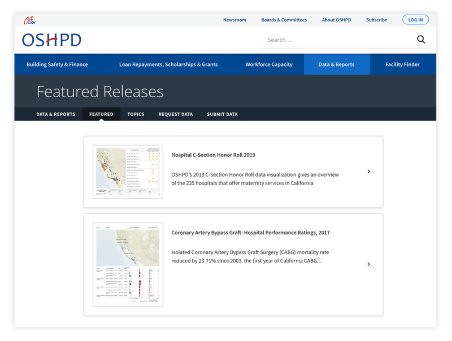452x341 pixels.
Task: Select the DATA & REPORTS tab
Action: 55,114
